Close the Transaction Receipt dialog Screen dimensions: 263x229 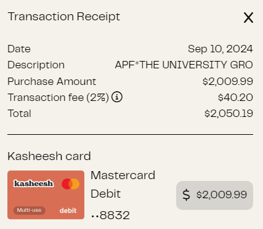pos(248,17)
